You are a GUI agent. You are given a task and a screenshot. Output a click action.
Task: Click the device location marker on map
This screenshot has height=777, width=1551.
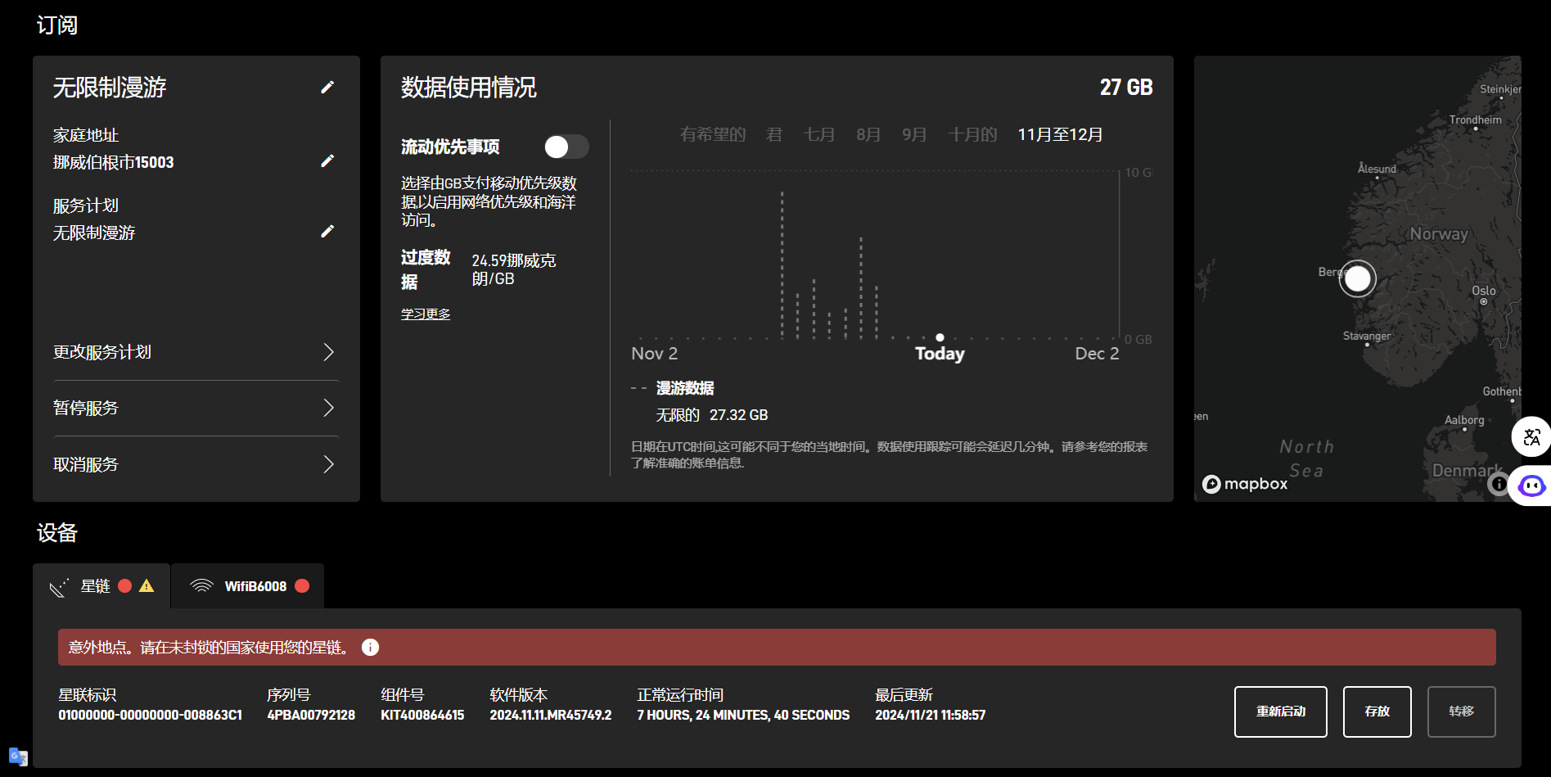click(x=1358, y=279)
